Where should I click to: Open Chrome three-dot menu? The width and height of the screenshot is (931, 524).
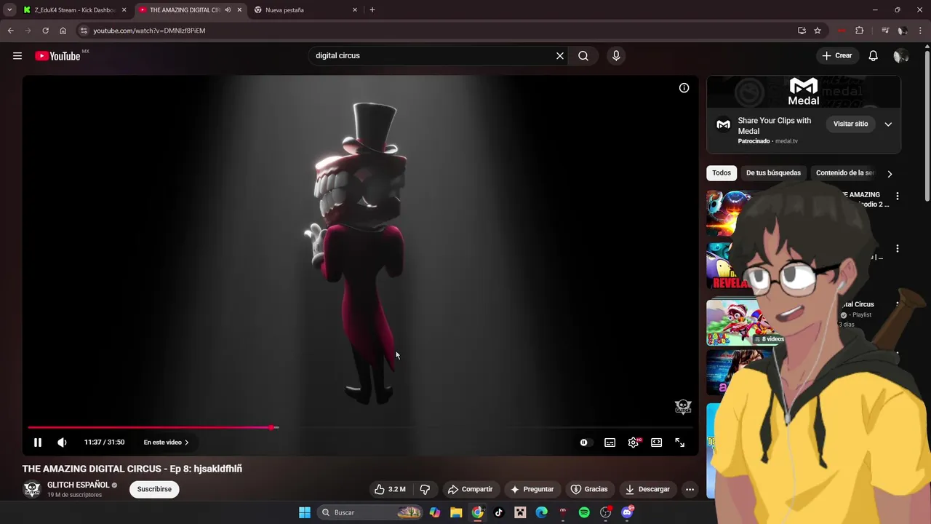click(x=921, y=31)
